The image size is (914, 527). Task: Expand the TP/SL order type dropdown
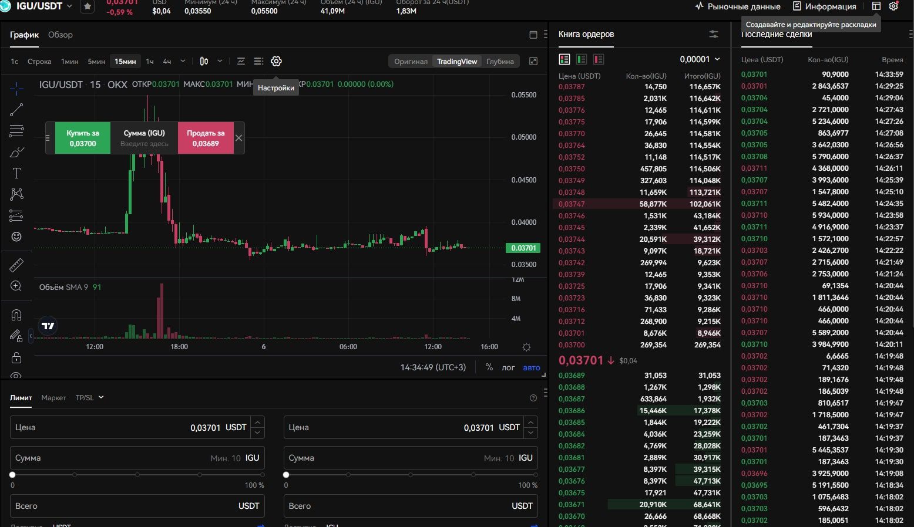coord(89,397)
